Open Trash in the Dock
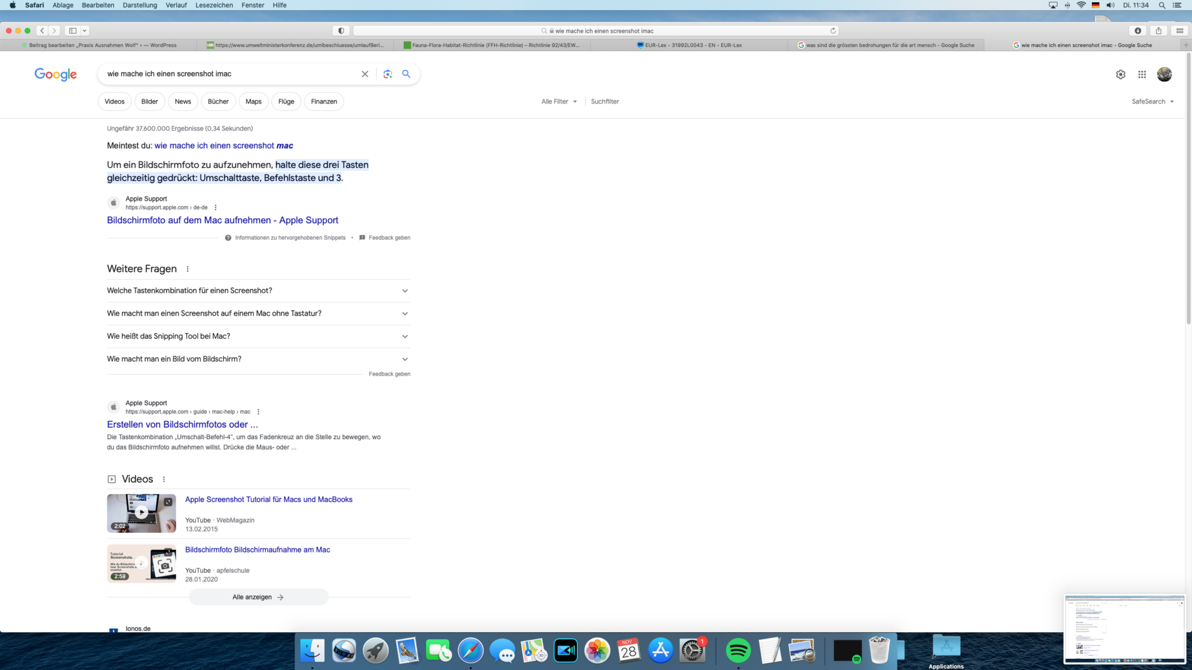Viewport: 1192px width, 670px height. coord(879,650)
